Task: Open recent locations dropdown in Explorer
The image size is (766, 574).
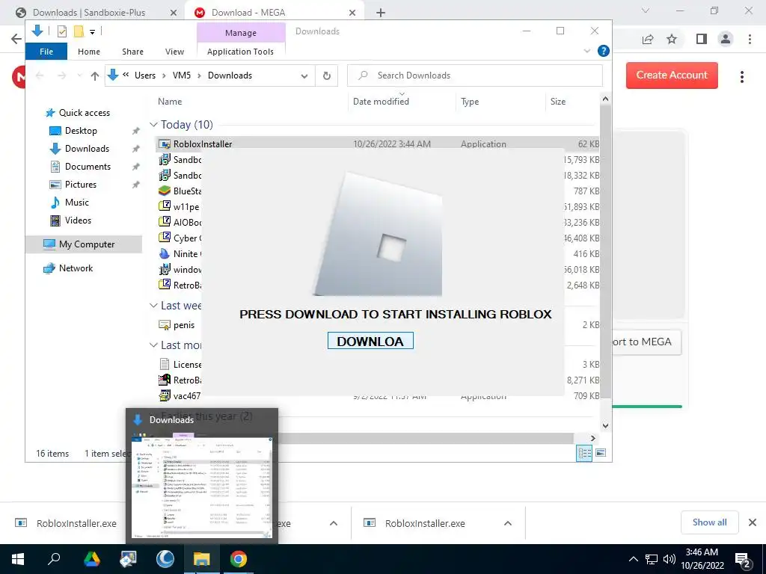Action: pos(79,75)
